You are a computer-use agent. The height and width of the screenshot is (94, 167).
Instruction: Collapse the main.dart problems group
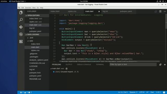click(51, 69)
